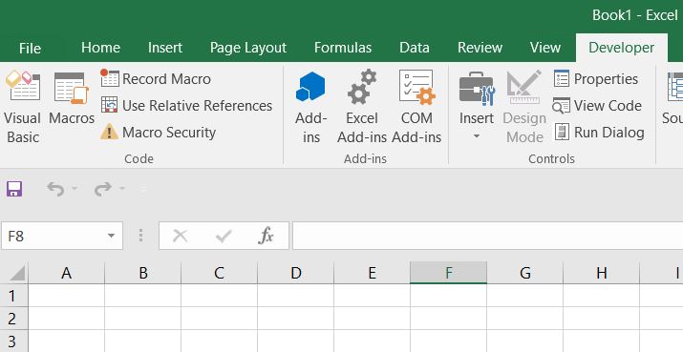Select row 2 header

[x=14, y=319]
